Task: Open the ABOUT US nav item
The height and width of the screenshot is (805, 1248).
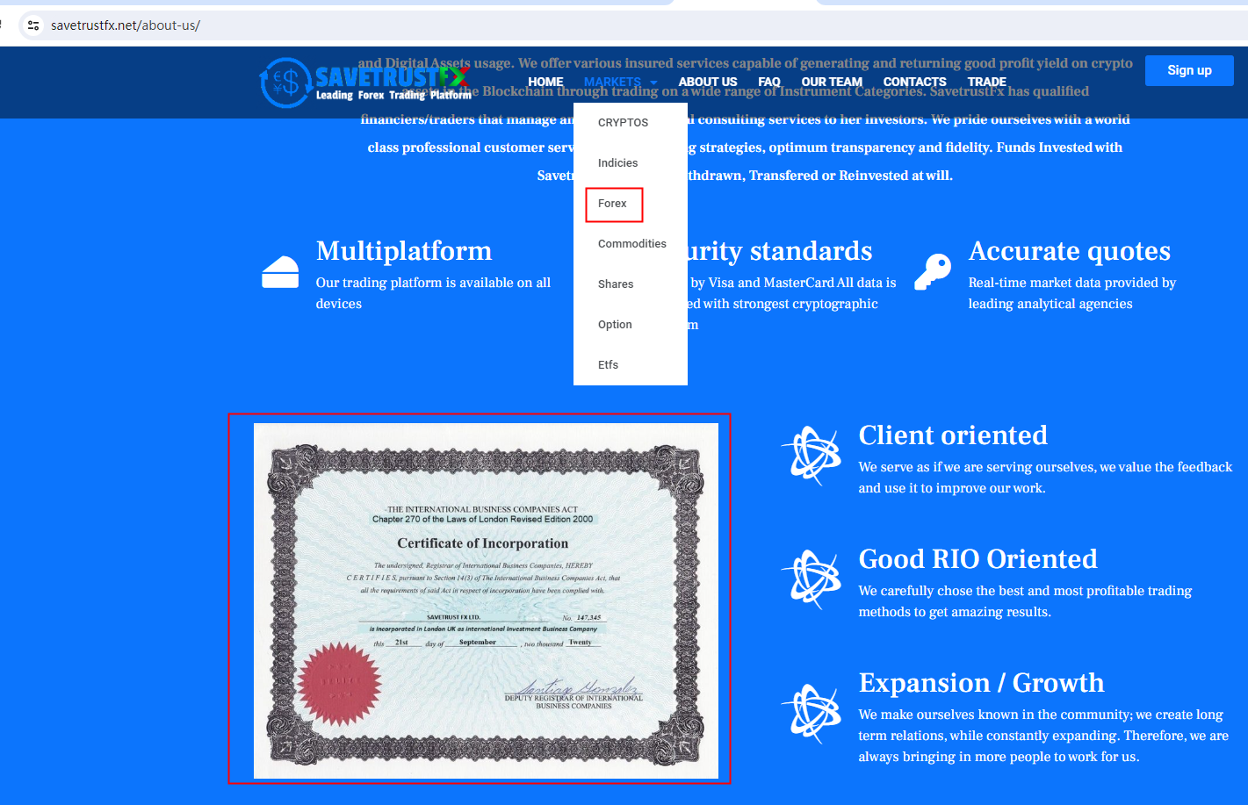Action: (708, 82)
